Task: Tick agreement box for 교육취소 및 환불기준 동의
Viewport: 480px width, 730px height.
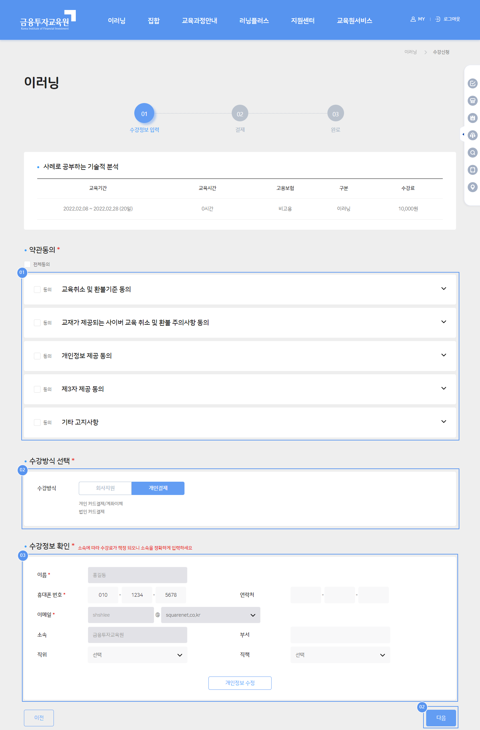Action: click(x=37, y=290)
